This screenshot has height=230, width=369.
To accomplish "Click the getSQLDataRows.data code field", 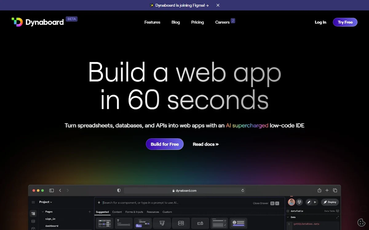I will pos(306,224).
